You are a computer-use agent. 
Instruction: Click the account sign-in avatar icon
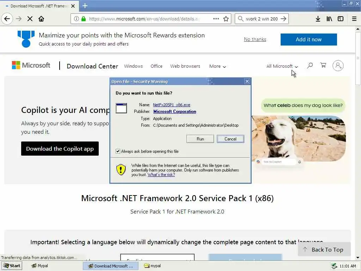338,66
